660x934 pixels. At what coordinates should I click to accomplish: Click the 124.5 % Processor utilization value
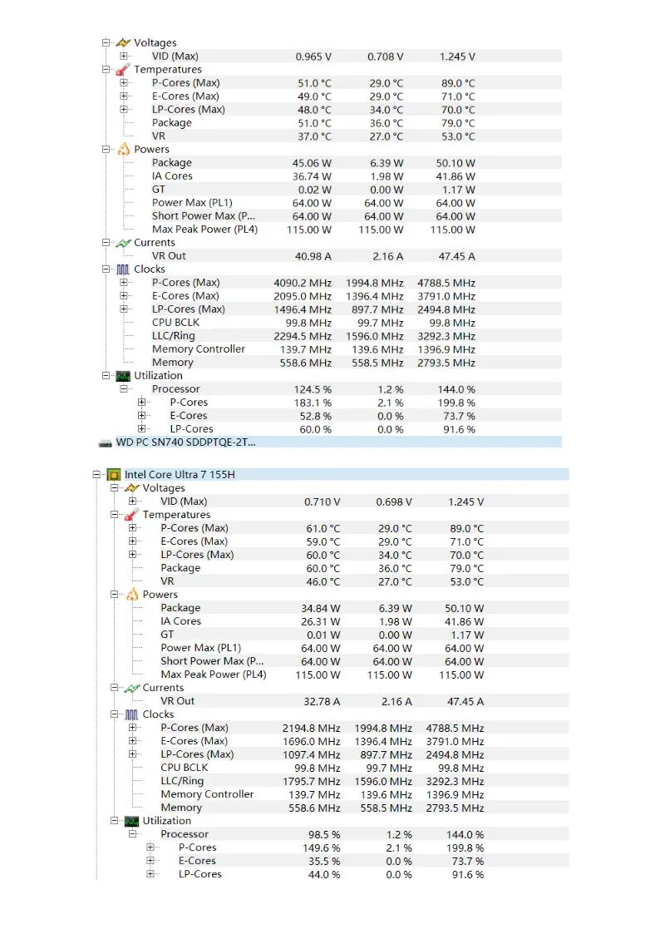[313, 389]
